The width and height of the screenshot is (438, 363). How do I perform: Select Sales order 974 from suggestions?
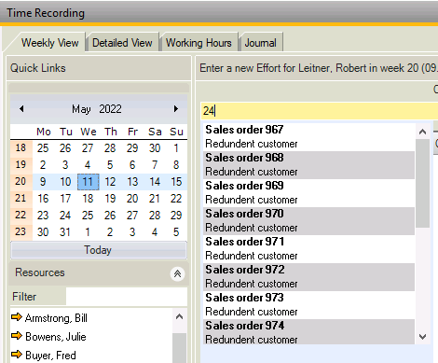pyautogui.click(x=308, y=331)
